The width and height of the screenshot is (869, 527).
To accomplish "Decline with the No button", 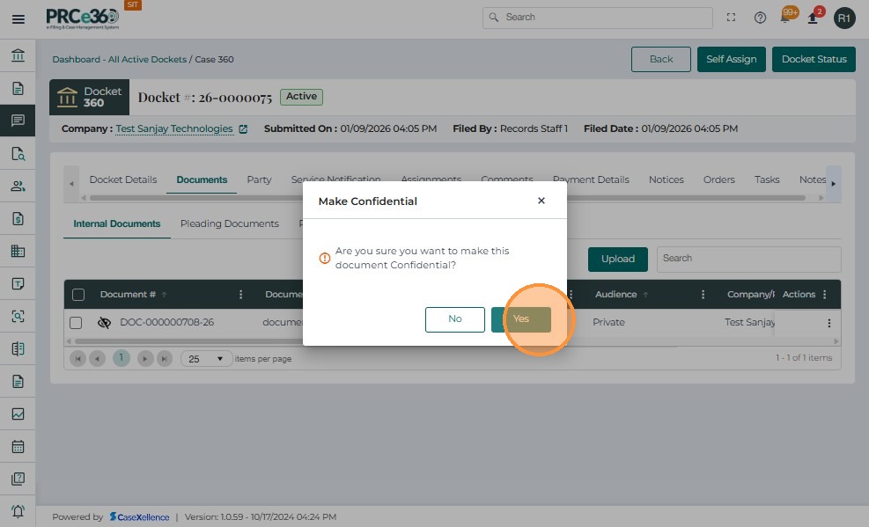I will (455, 319).
